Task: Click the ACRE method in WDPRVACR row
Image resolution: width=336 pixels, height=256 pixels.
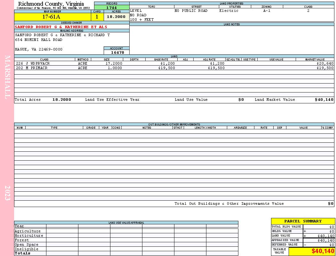Action: tap(83, 64)
